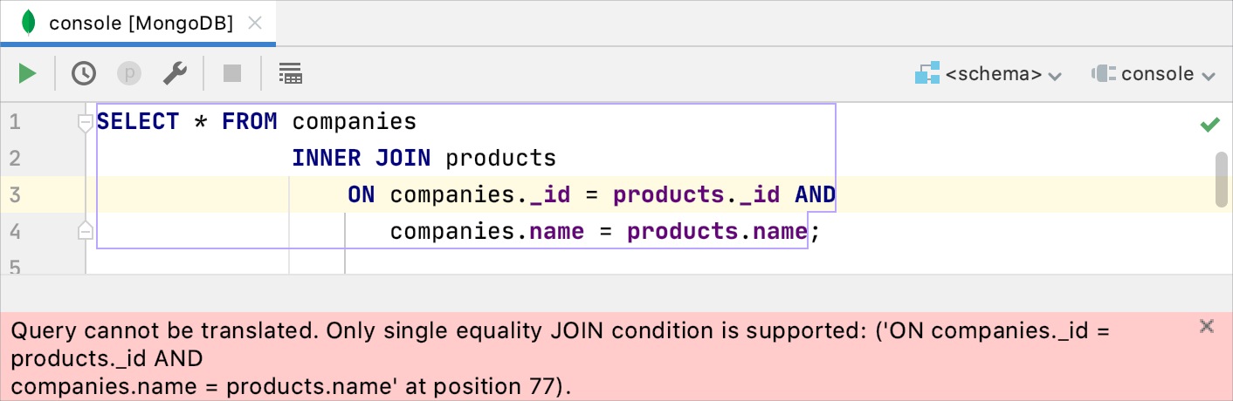
Task: Click the MongoDB leaf icon on the tab
Action: tap(29, 23)
